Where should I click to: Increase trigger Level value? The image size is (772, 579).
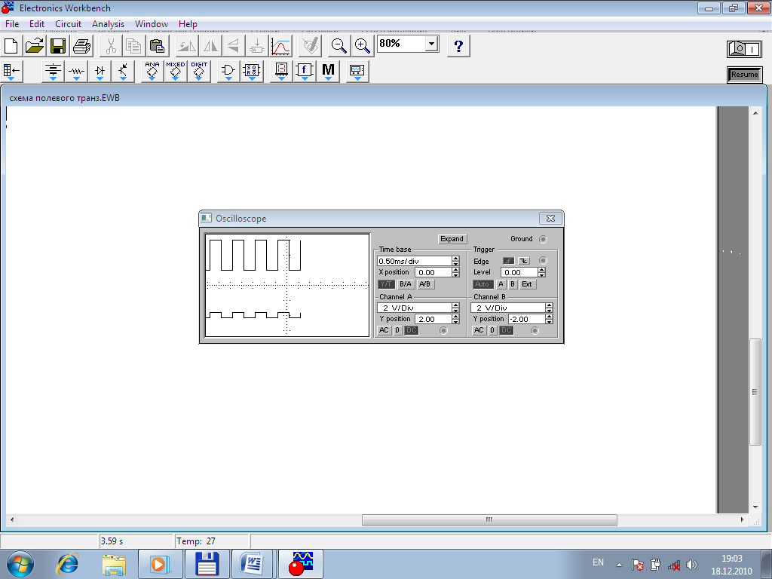pos(541,269)
